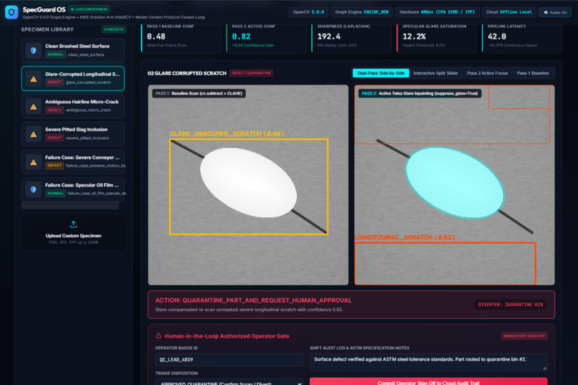This screenshot has width=578, height=385.
Task: Click warning icon of Severe Conveyor failure case
Action: coord(34,162)
